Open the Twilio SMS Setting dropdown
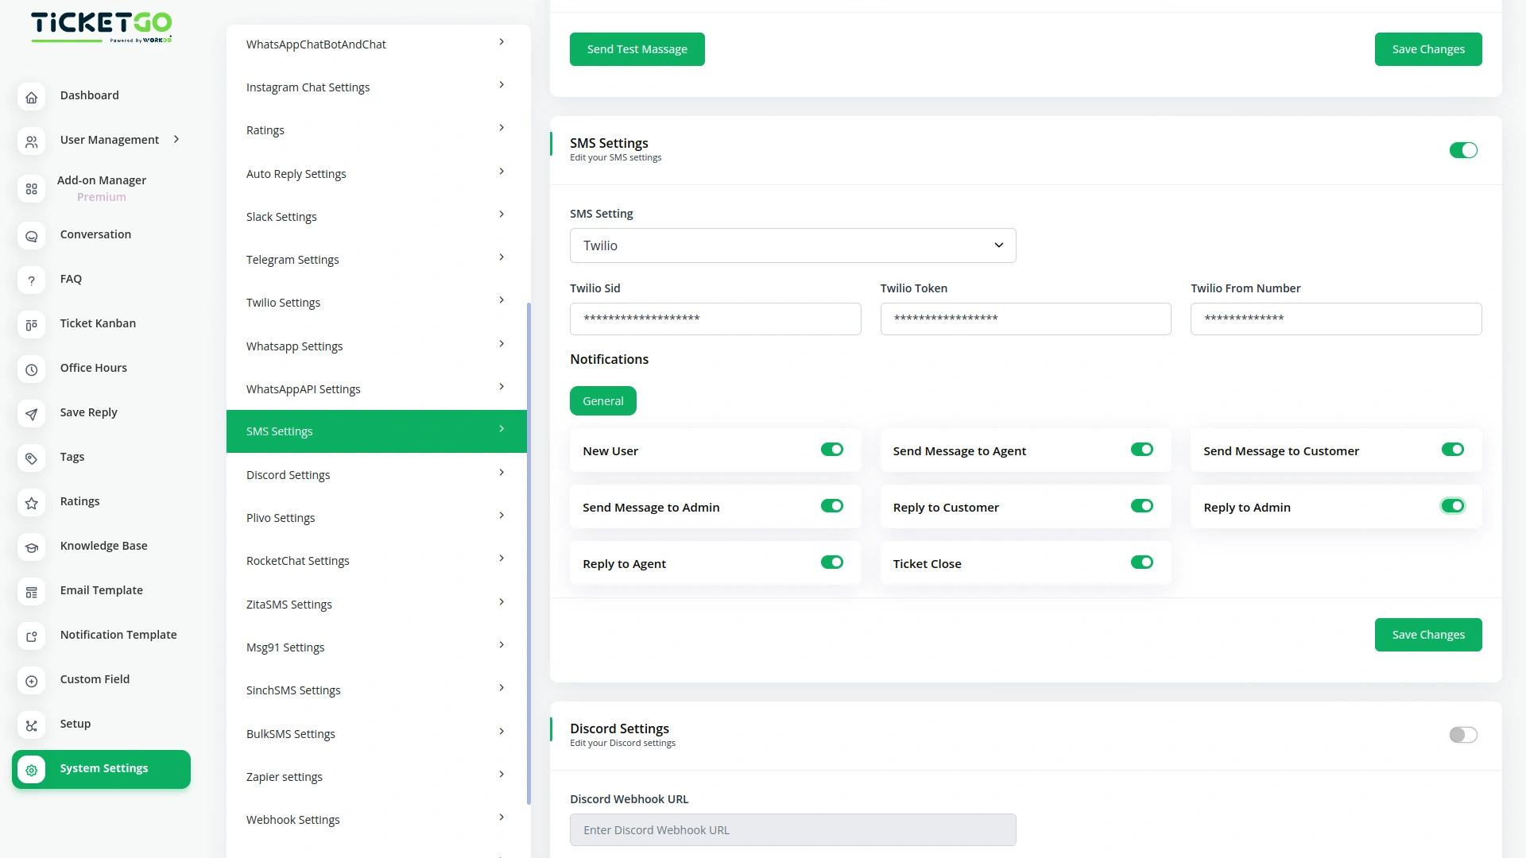1526x858 pixels. [x=792, y=245]
